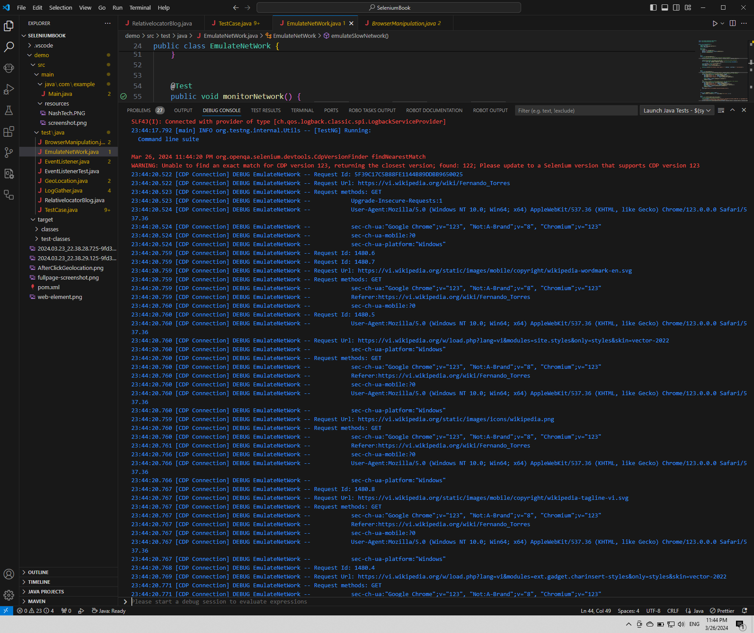Viewport: 754px width, 633px height.
Task: Open the Extensions view
Action: coord(9,131)
